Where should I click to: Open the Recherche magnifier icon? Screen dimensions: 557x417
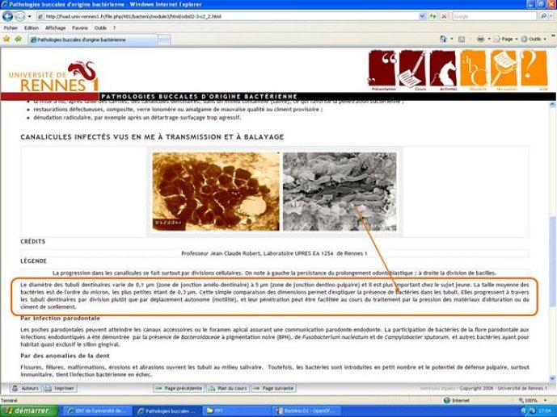tap(504, 69)
